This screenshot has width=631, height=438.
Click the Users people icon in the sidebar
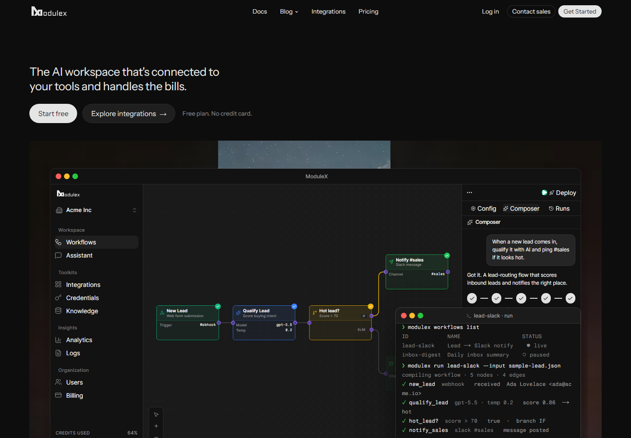(58, 382)
